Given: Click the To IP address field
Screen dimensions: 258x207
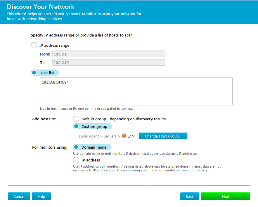Looking at the screenshot, I should (109, 62).
